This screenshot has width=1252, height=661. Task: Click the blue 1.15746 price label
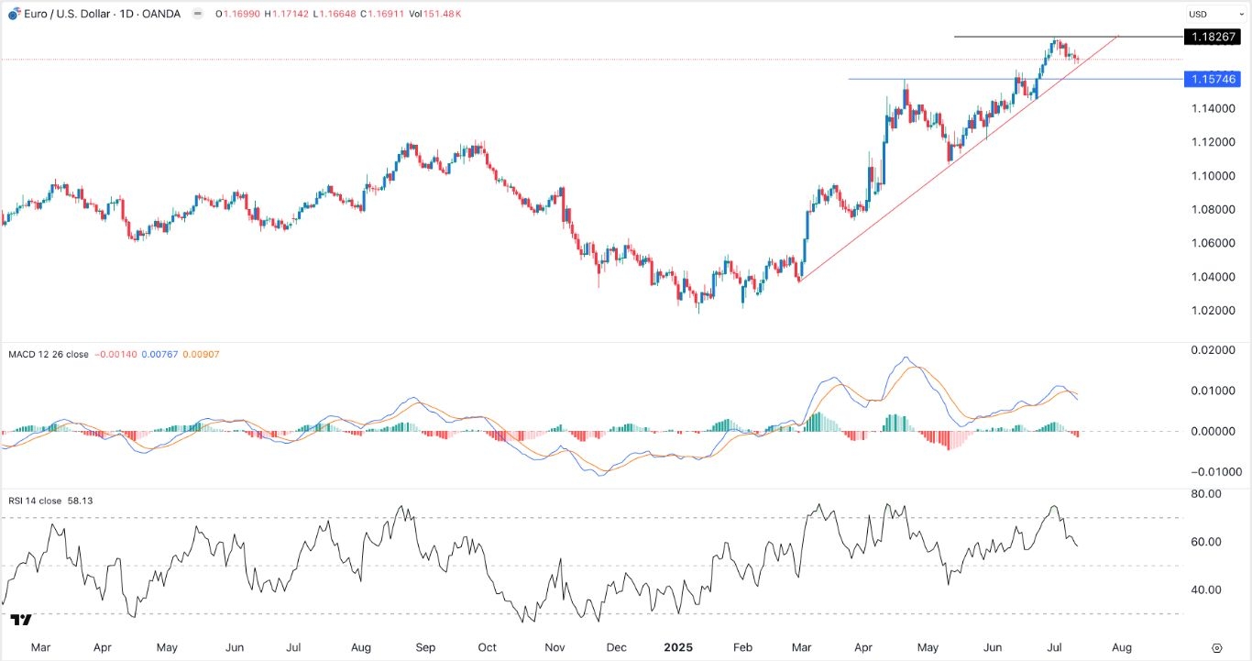coord(1213,79)
